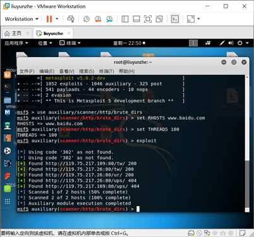
Task: Open the orange Firefox ESR dock icon
Action: click(8, 75)
